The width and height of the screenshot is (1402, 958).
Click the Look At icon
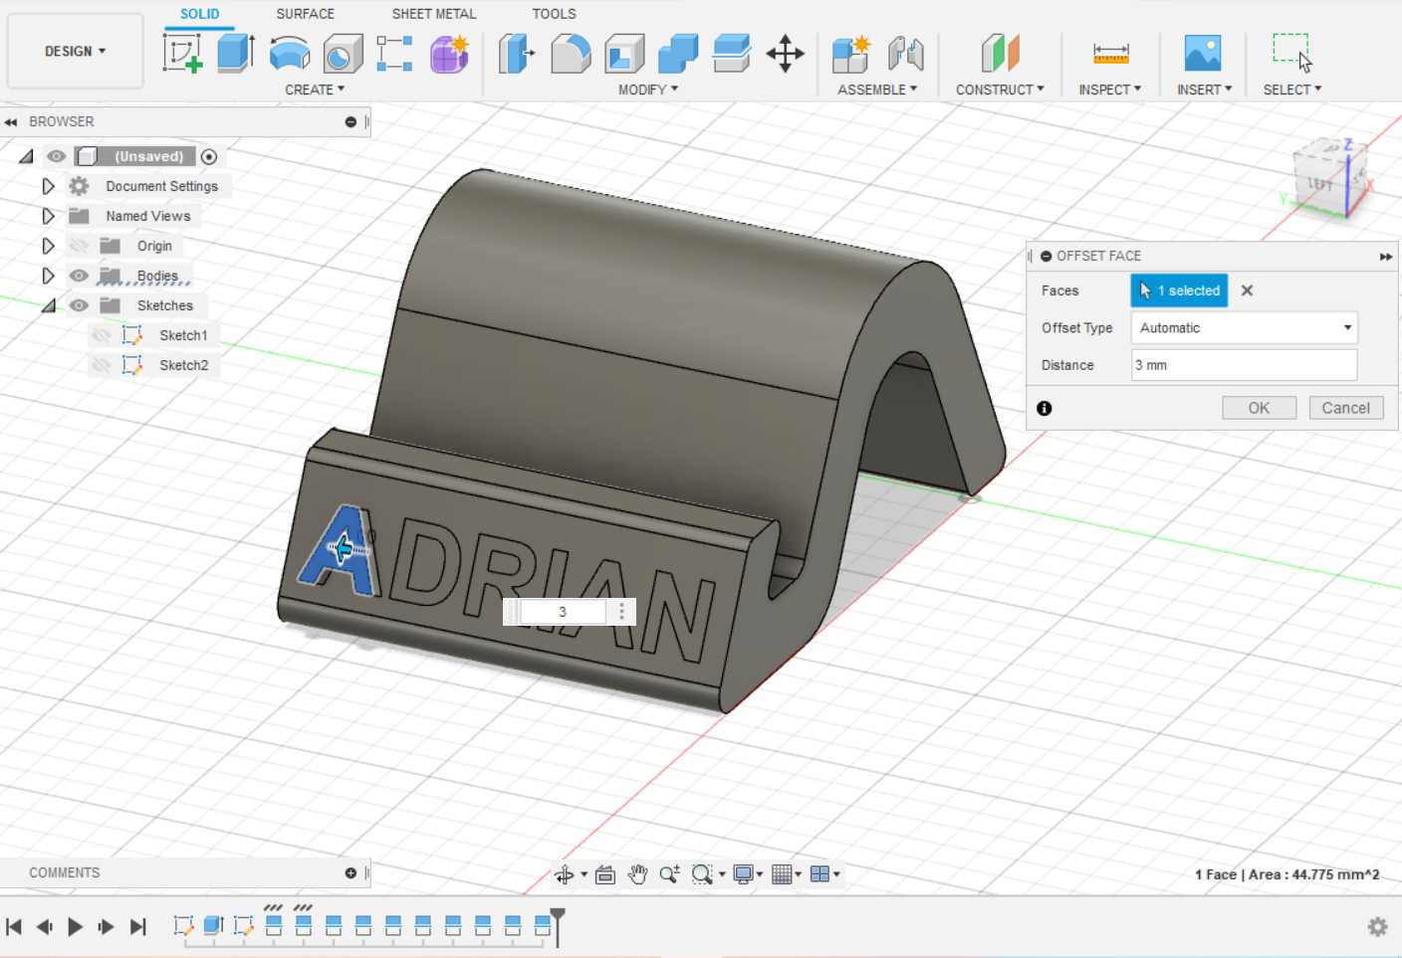605,874
